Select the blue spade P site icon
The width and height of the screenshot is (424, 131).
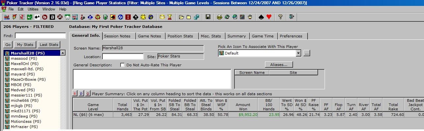(x=90, y=17)
